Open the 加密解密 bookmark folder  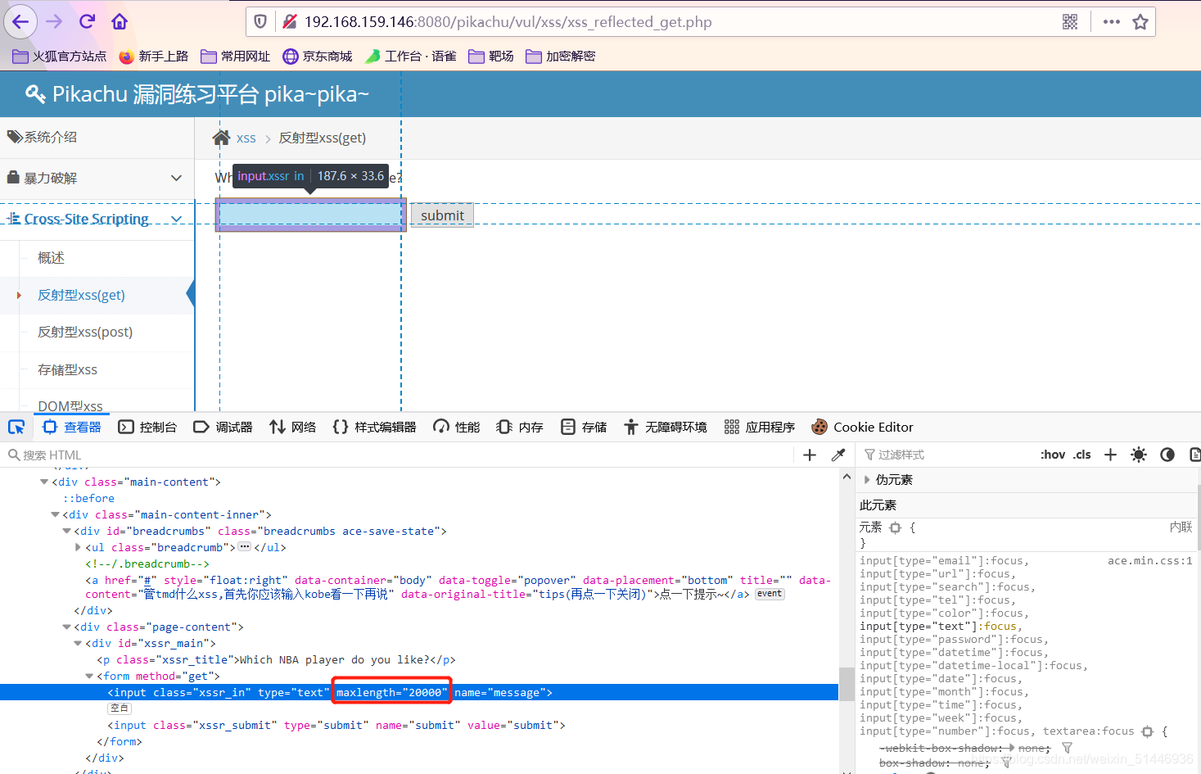(561, 56)
